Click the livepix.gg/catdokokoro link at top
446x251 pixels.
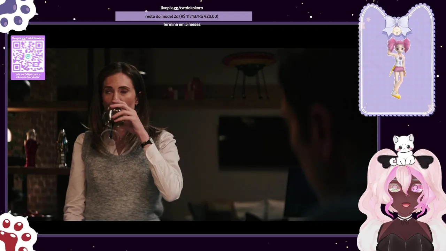182,8
